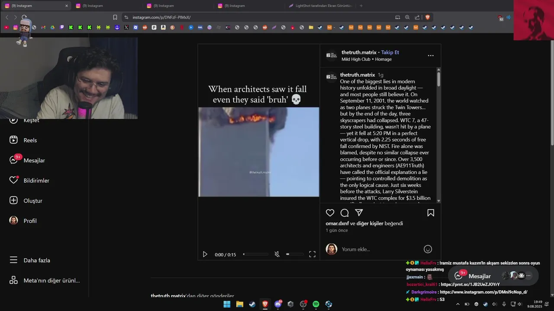The width and height of the screenshot is (554, 311).
Task: Open the yellow folder bookmark
Action: [x=311, y=27]
